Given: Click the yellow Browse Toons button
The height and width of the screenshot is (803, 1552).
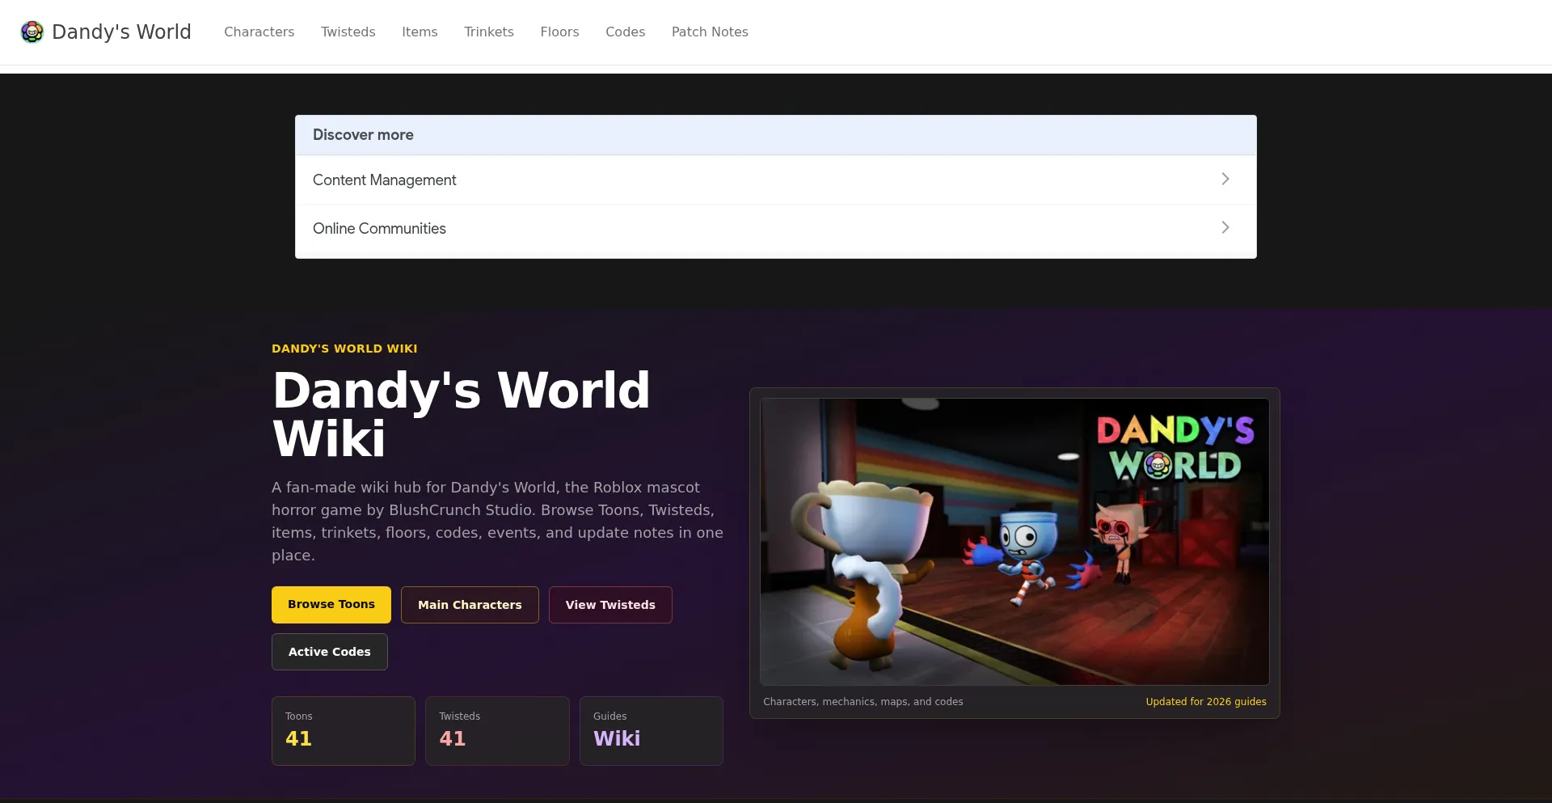Looking at the screenshot, I should click(x=331, y=605).
